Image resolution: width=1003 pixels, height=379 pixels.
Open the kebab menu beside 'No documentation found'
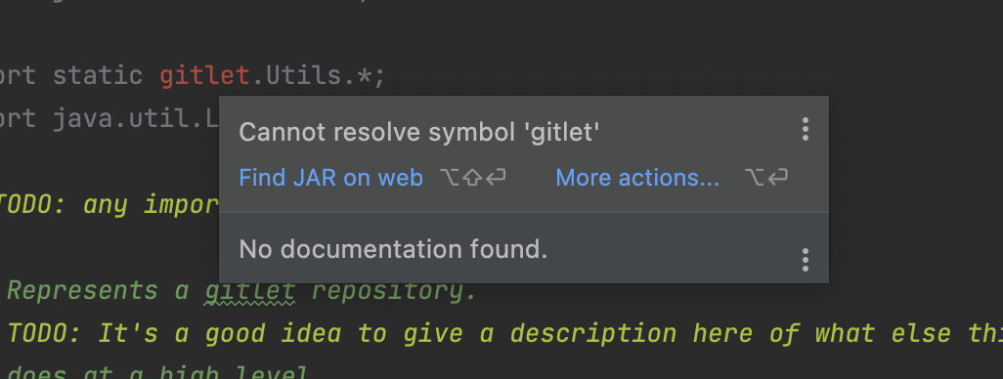(806, 260)
